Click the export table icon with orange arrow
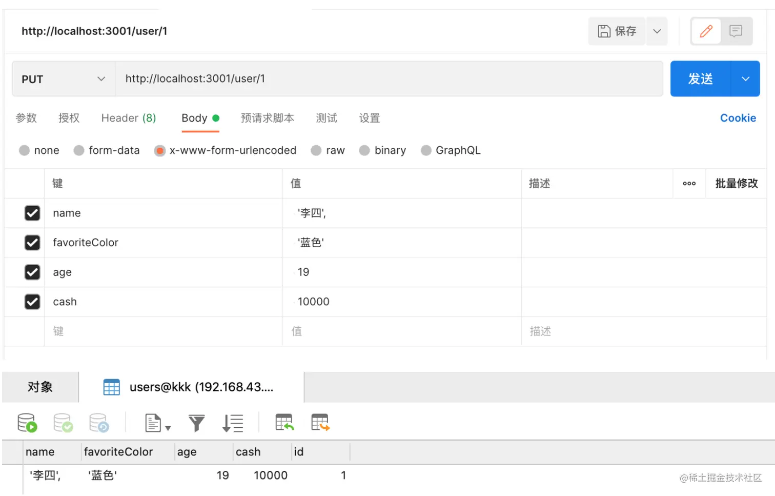Screen dimensions: 775x496 tap(320, 423)
